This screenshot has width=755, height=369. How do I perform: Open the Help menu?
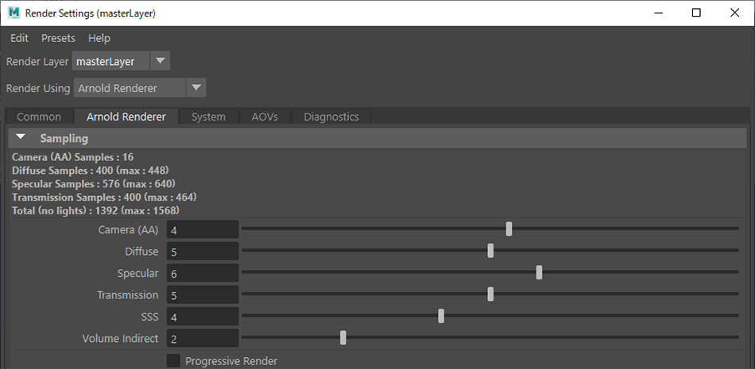click(99, 38)
